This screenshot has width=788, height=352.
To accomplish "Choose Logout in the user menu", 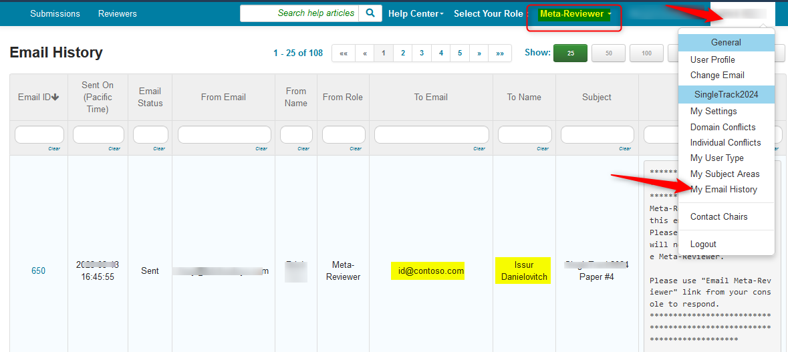I will point(703,244).
